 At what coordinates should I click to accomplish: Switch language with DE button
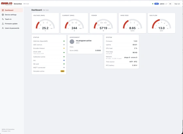(x=170, y=4)
